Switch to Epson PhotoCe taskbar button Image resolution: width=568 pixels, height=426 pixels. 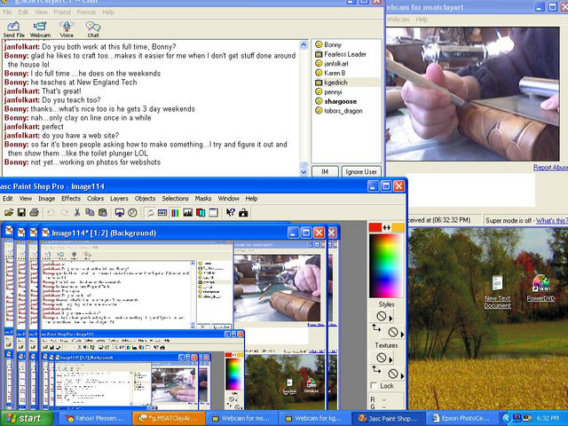point(461,418)
